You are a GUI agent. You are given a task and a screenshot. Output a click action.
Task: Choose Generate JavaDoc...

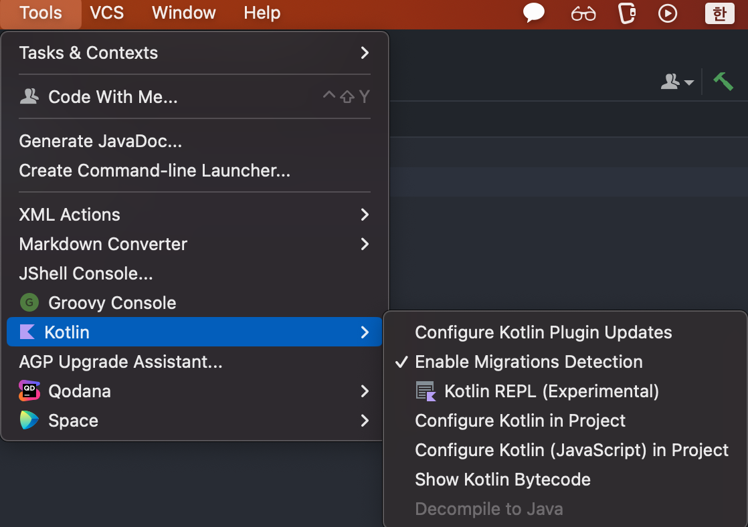tap(195, 141)
